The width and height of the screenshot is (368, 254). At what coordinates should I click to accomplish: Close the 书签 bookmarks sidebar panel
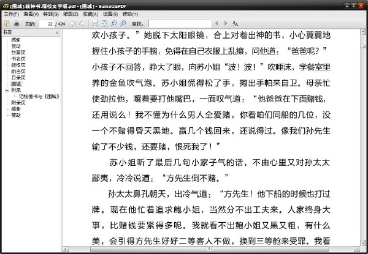pyautogui.click(x=57, y=33)
